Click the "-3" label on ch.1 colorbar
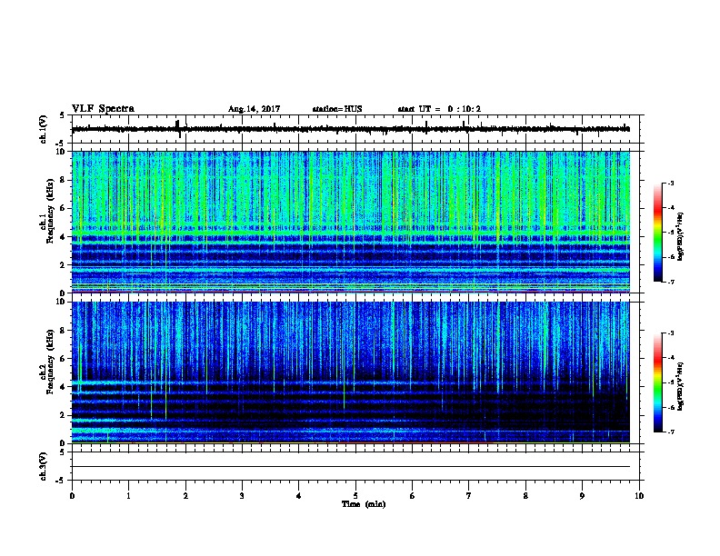Screen dimensions: 720x556 pos(670,184)
